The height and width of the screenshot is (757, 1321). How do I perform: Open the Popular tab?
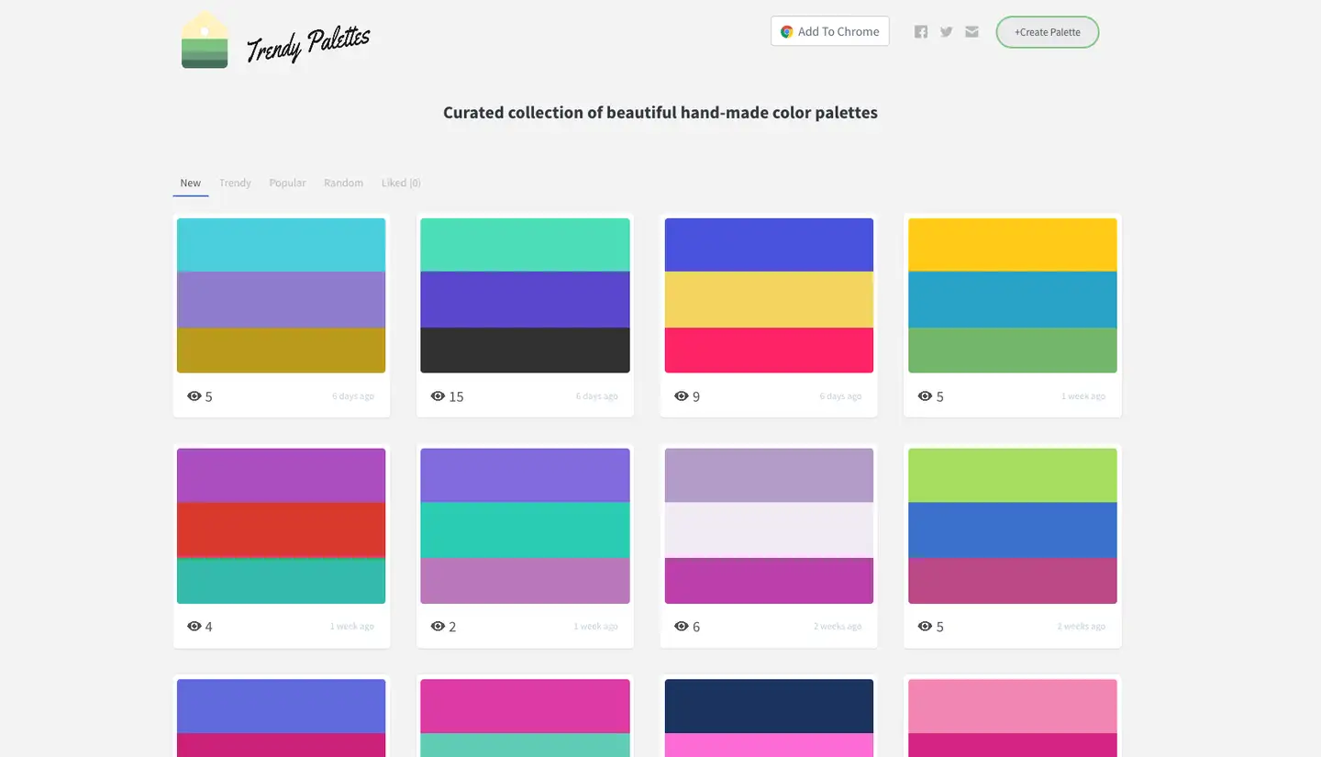click(287, 184)
